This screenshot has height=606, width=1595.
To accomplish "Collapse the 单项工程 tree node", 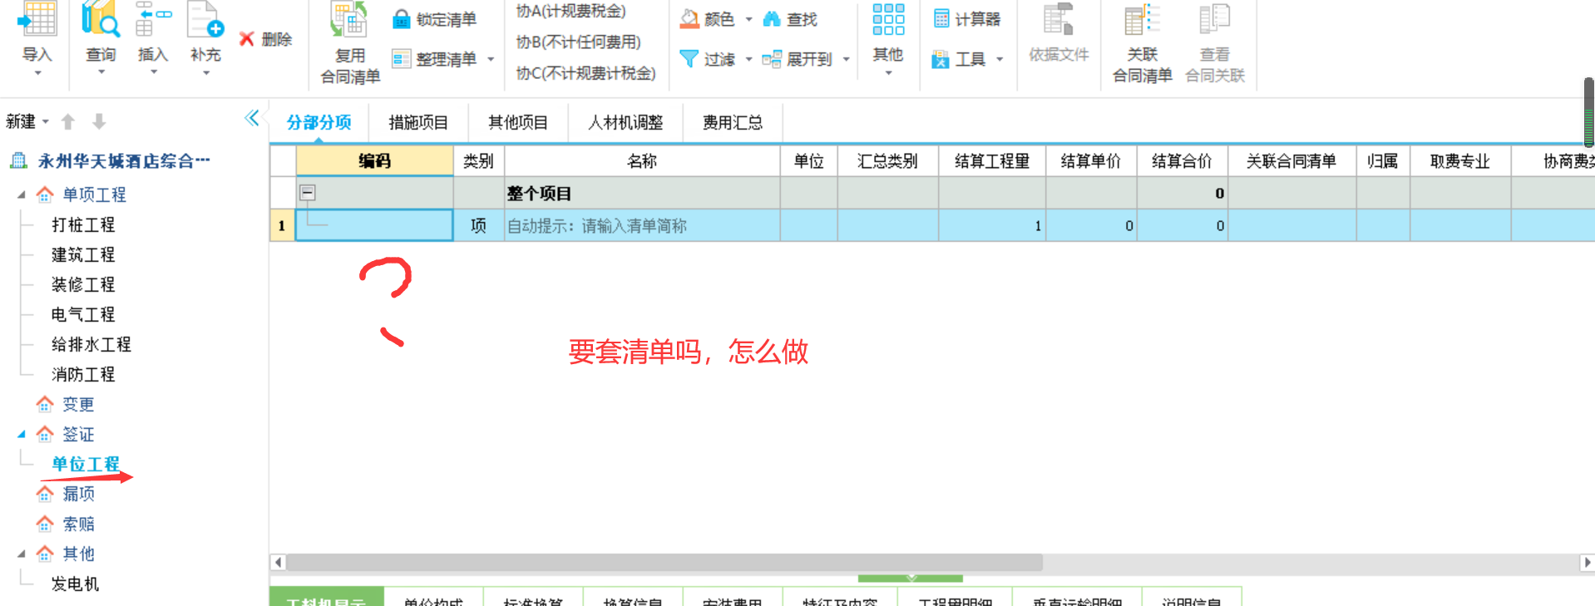I will click(22, 195).
